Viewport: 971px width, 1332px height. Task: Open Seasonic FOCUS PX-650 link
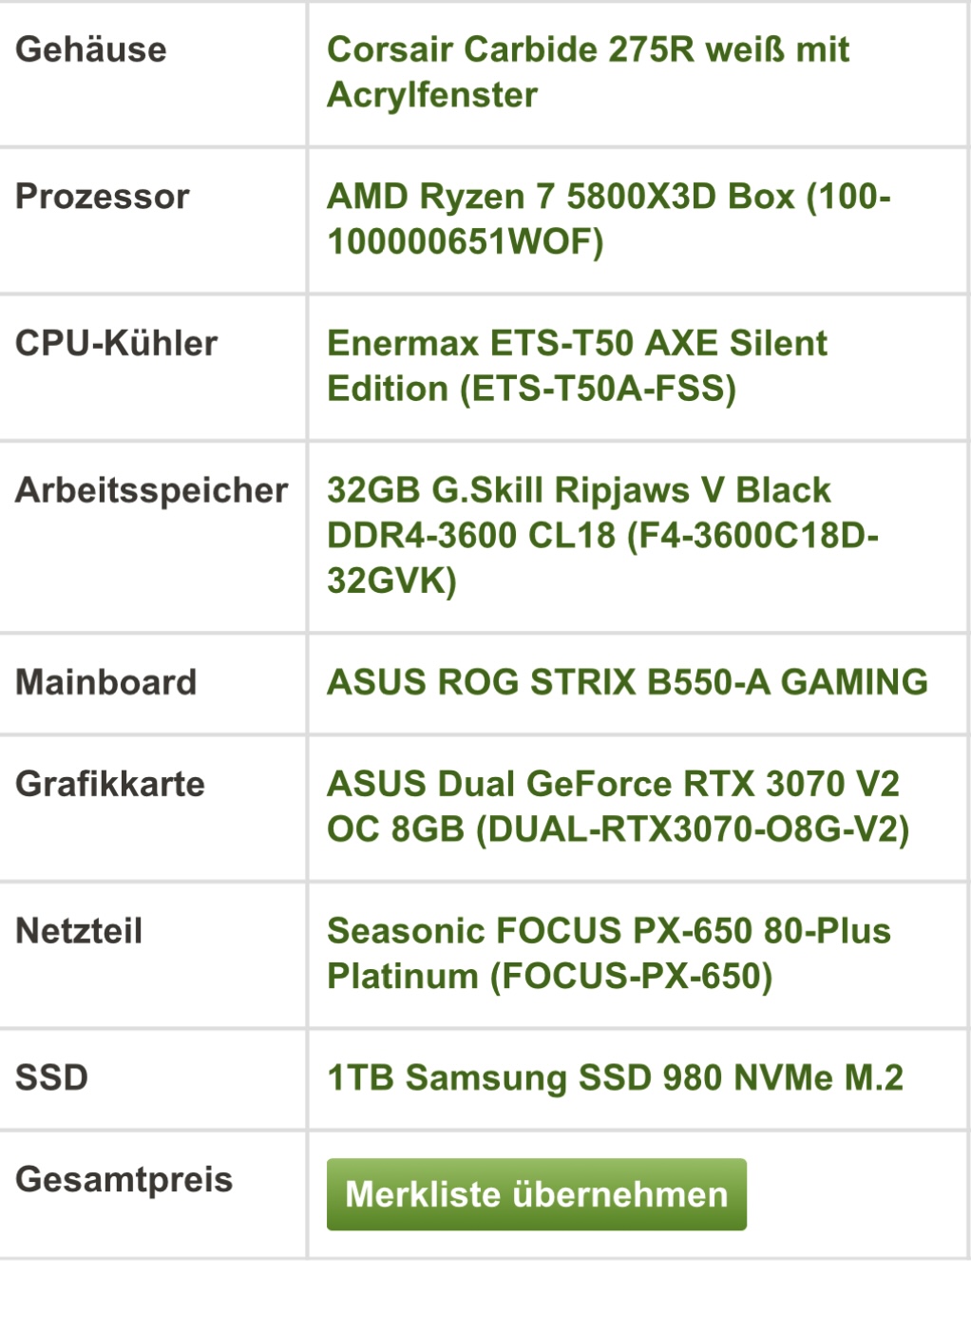pyautogui.click(x=609, y=953)
